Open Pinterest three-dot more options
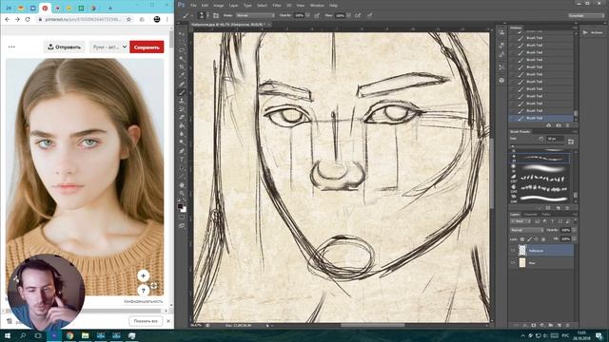609x342 pixels. point(11,47)
